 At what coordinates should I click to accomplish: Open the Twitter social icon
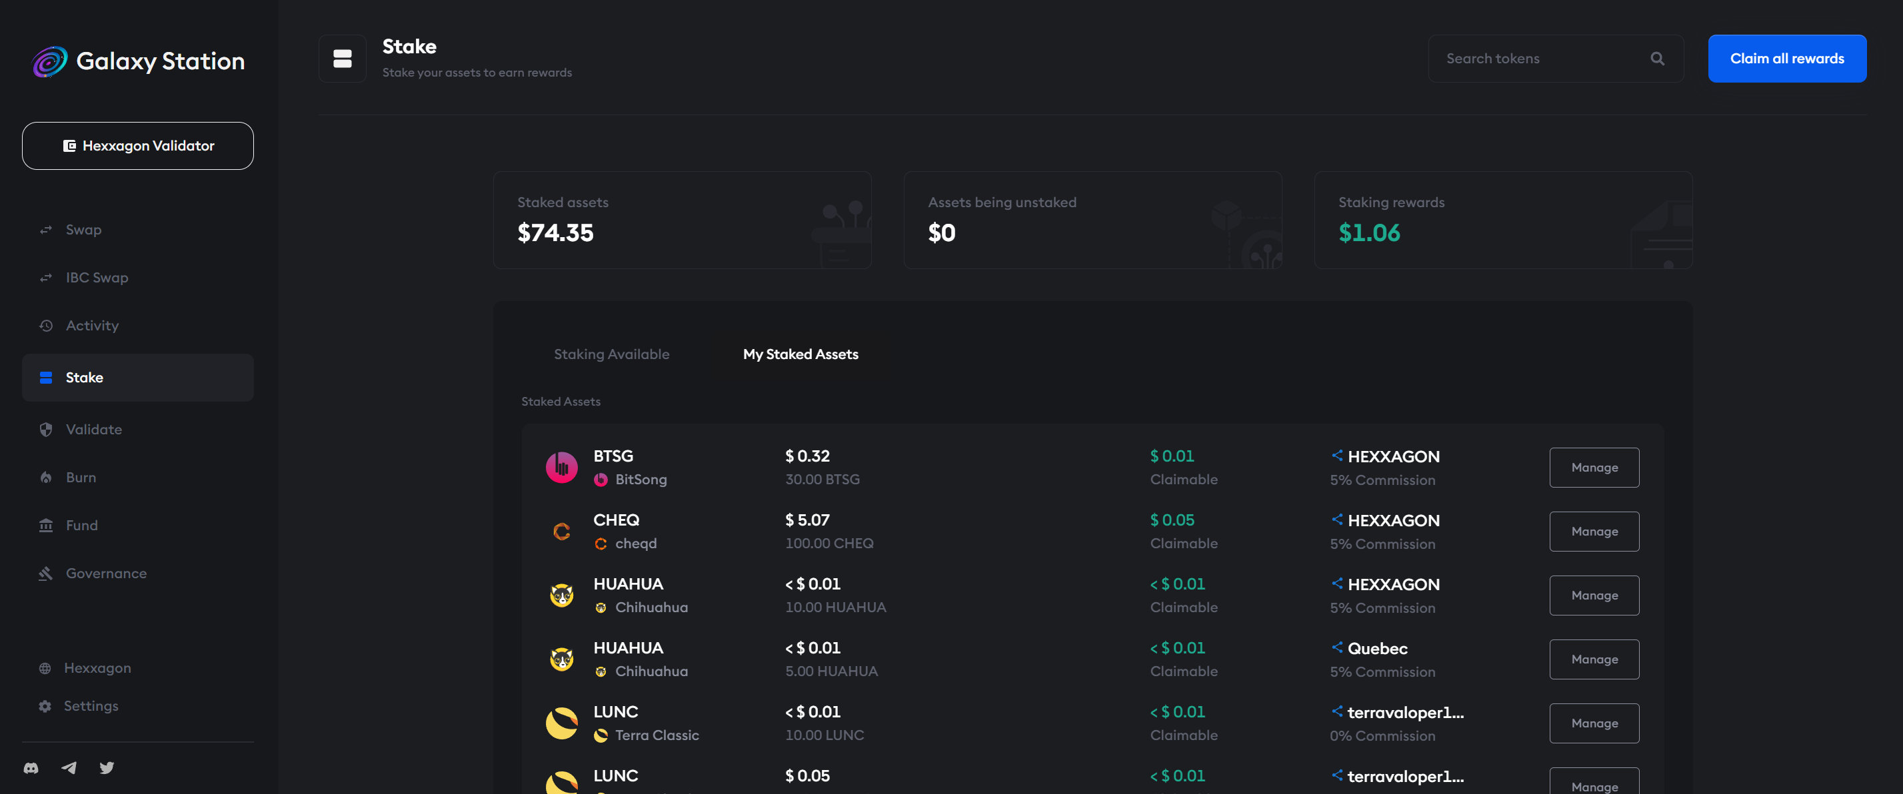click(x=107, y=767)
